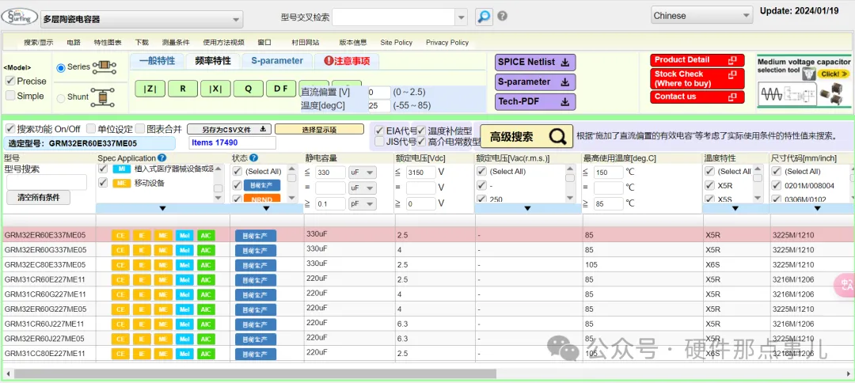This screenshot has width=855, height=383.
Task: Click the Medium voltage capacitor selection tool banner
Action: click(804, 82)
